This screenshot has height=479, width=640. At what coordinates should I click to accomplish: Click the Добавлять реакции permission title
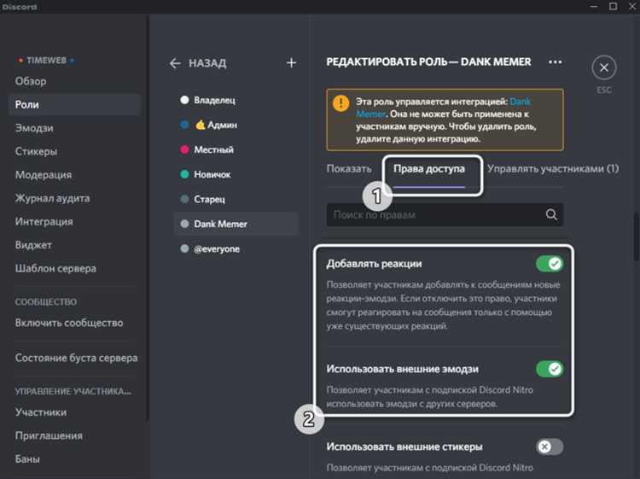(374, 264)
